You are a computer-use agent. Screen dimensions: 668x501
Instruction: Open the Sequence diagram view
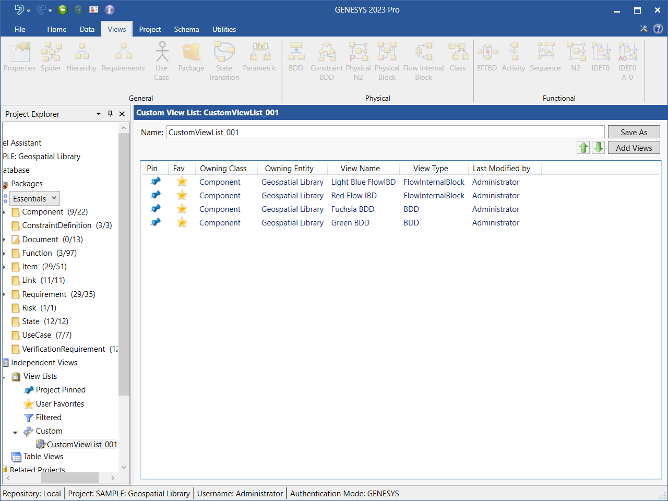tap(545, 58)
